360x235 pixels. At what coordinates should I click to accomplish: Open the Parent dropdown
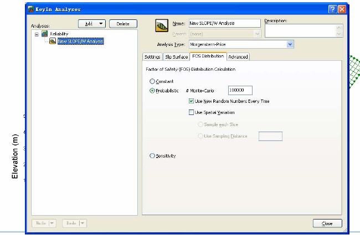click(258, 34)
